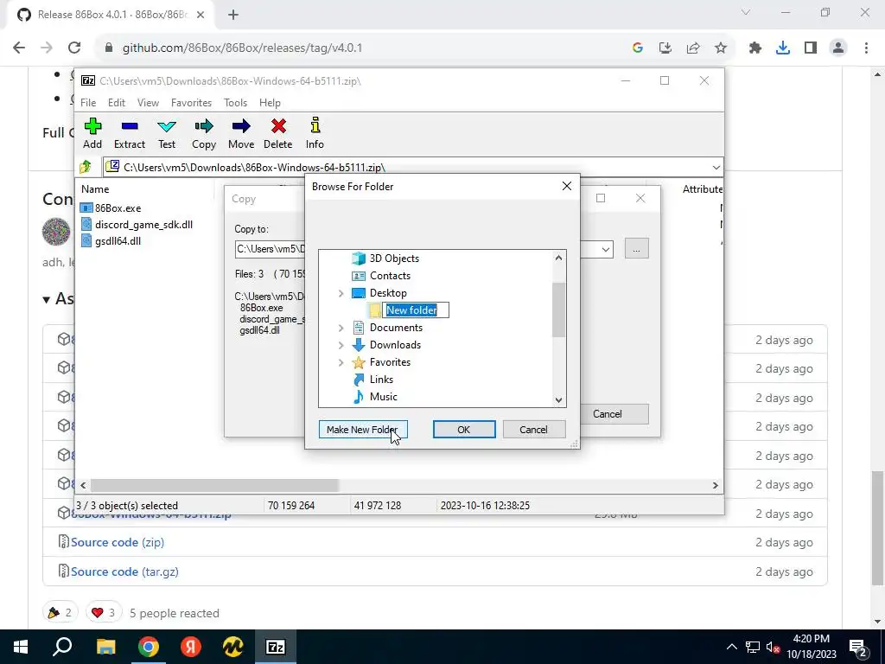This screenshot has height=664, width=885.
Task: Click the New folder name edit field
Action: click(x=416, y=310)
